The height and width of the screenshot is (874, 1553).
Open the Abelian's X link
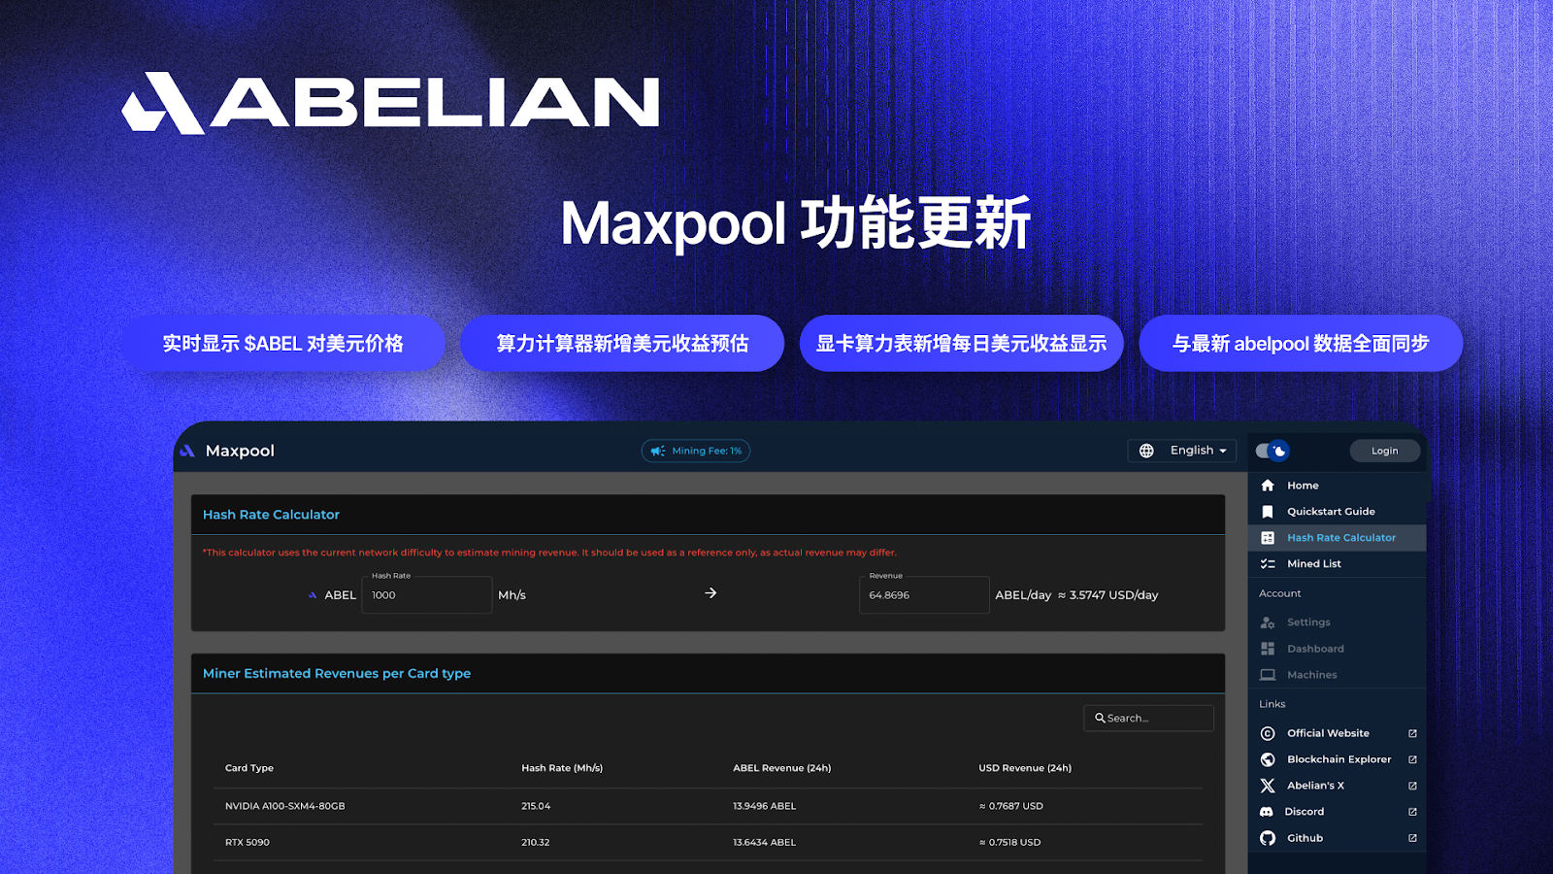pos(1315,786)
